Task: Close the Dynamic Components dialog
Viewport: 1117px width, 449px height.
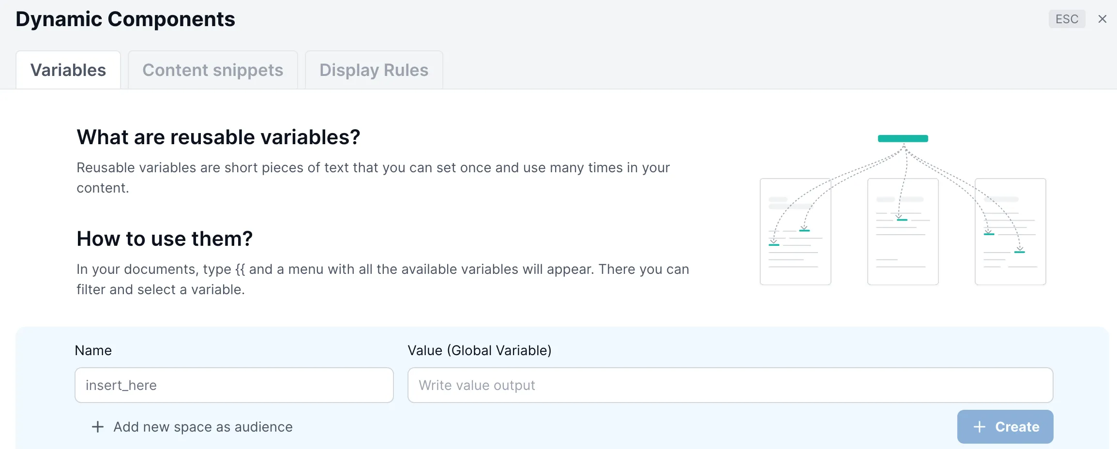Action: pos(1102,19)
